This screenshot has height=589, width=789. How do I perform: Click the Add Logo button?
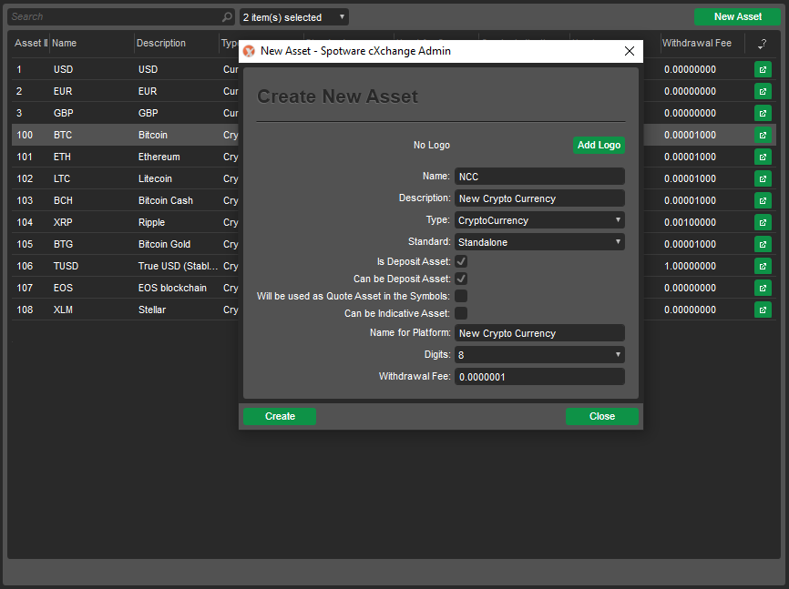(599, 146)
